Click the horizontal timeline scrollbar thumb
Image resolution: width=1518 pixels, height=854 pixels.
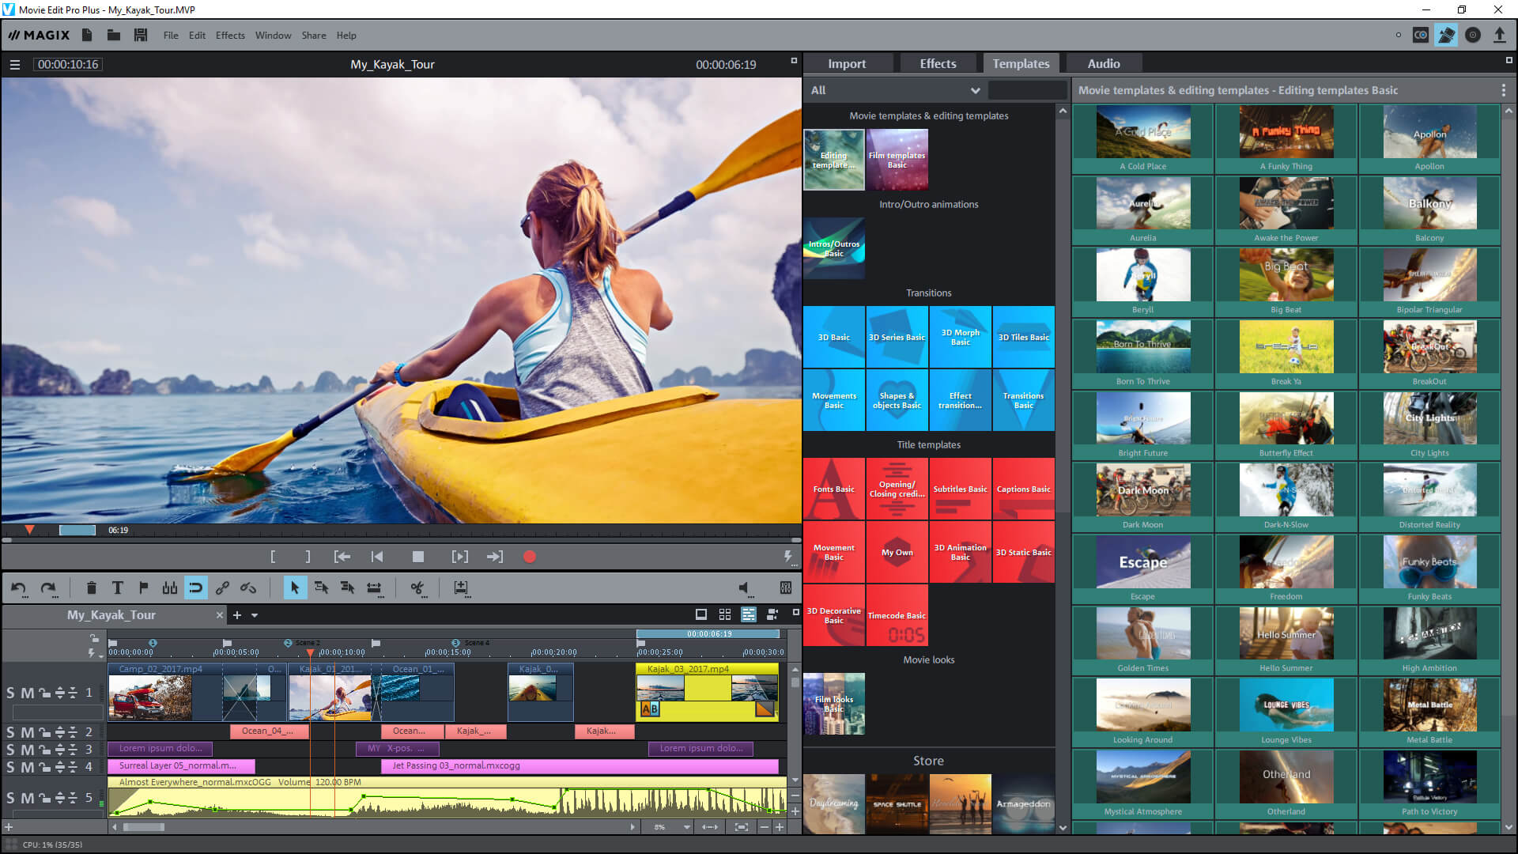[x=143, y=827]
